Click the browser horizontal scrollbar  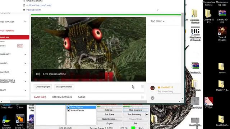78,101
